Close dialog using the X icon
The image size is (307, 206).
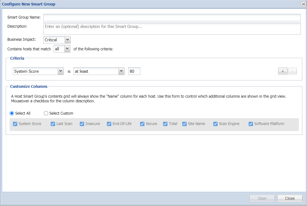tap(303, 4)
